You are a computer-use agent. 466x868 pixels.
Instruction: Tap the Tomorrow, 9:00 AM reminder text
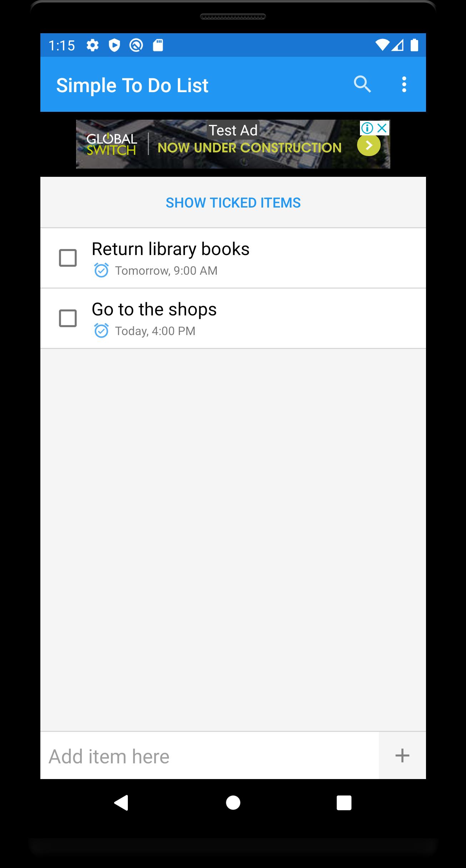point(166,271)
